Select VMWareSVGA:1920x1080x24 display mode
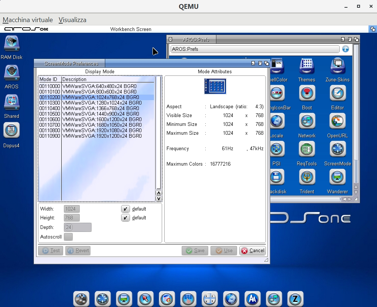This screenshot has height=307, width=377. (x=102, y=130)
